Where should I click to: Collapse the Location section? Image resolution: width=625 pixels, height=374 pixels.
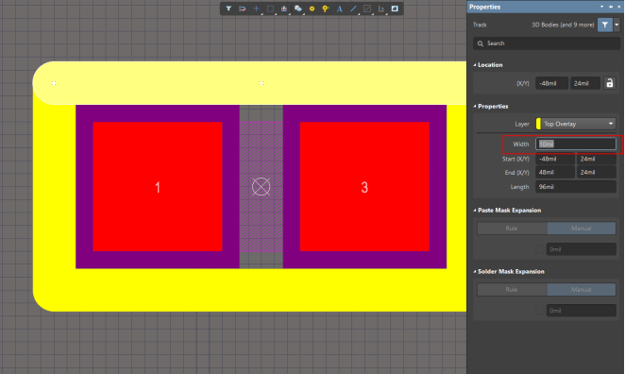coord(475,64)
